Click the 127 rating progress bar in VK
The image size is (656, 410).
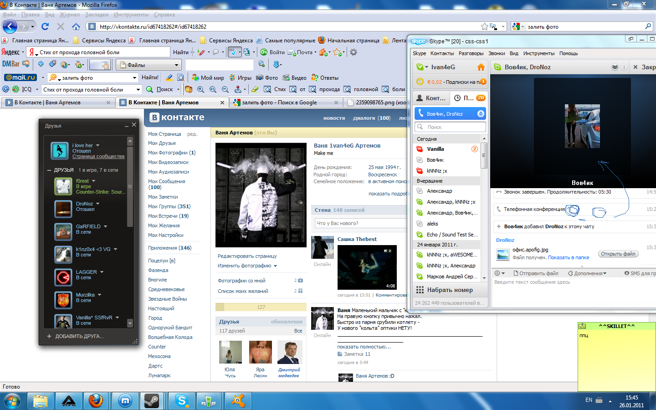coord(261,307)
